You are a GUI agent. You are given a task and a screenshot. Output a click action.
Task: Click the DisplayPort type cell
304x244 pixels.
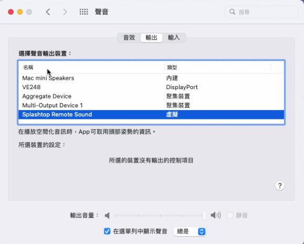click(x=182, y=87)
